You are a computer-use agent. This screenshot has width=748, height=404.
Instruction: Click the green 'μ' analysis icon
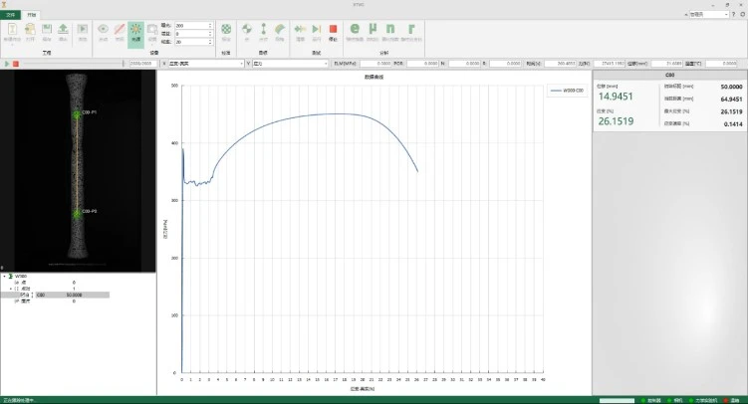tap(373, 29)
